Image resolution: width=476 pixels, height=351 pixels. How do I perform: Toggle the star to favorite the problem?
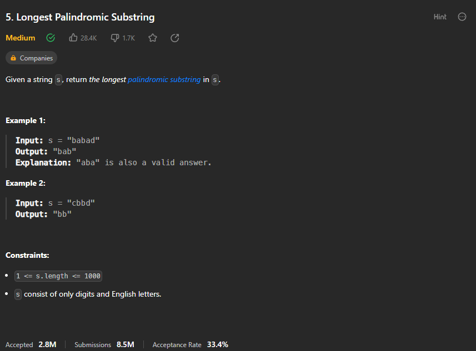[153, 38]
